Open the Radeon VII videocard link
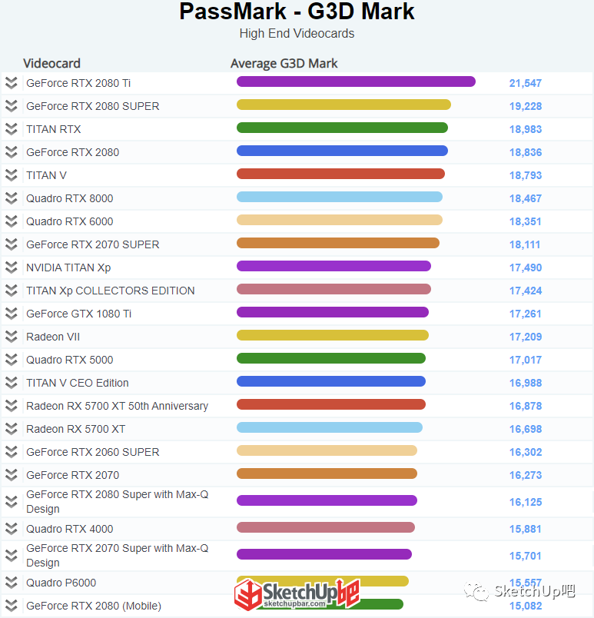The image size is (594, 618). pos(53,337)
